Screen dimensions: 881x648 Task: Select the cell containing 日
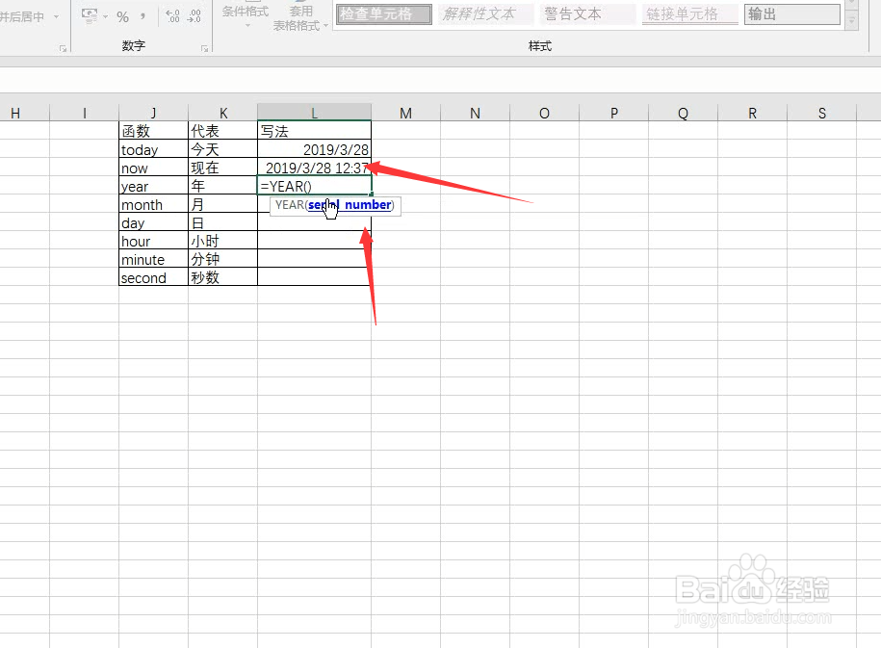pos(223,222)
